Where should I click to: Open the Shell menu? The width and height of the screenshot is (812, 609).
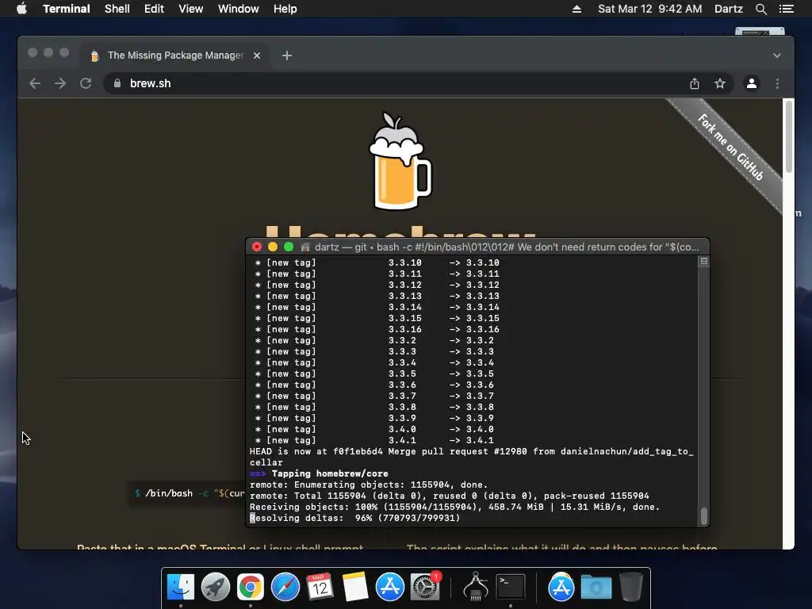tap(117, 9)
